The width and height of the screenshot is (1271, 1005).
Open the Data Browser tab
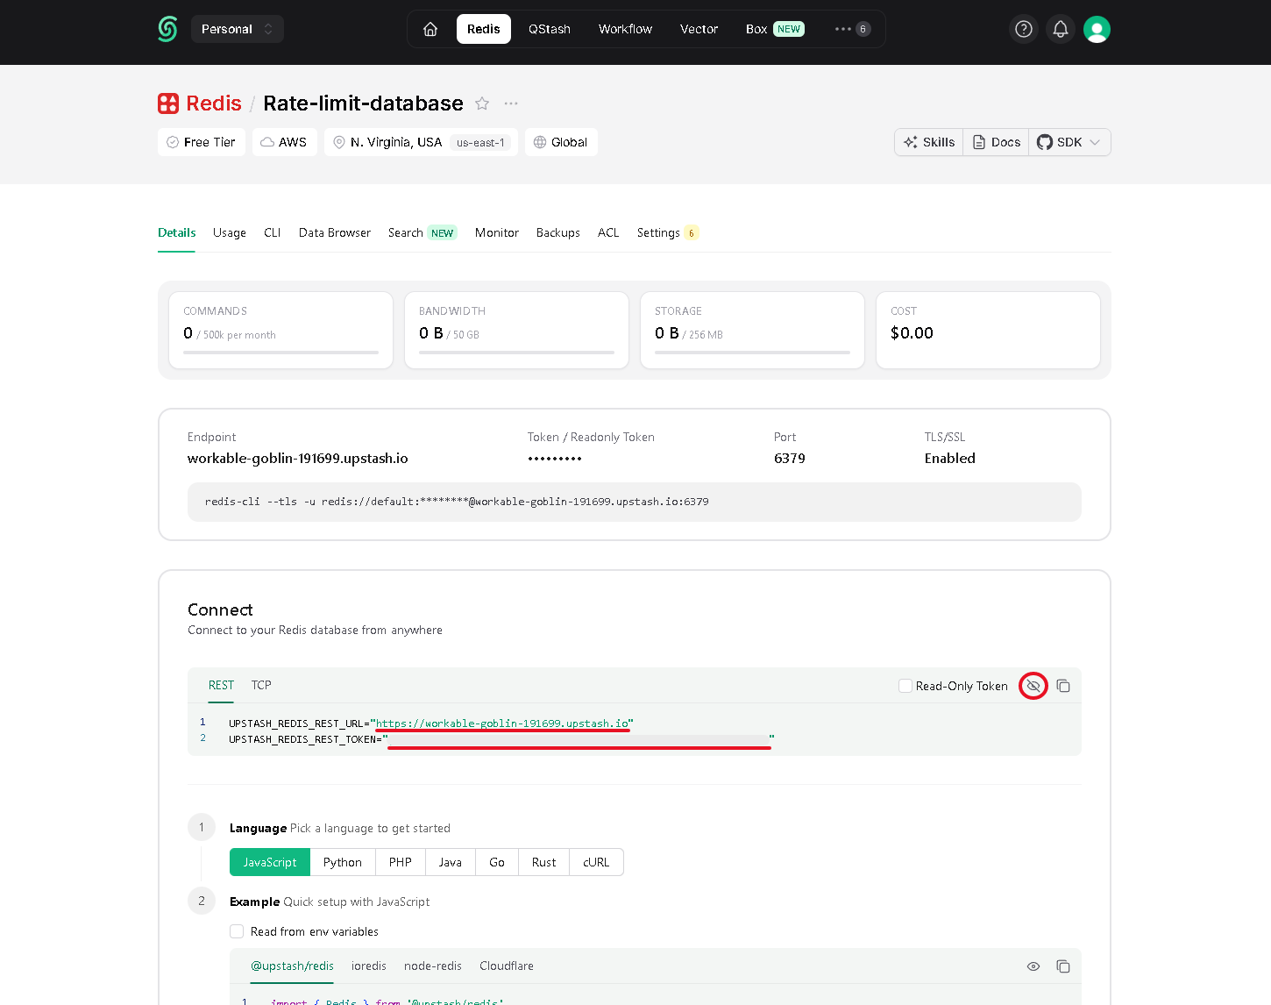coord(335,232)
